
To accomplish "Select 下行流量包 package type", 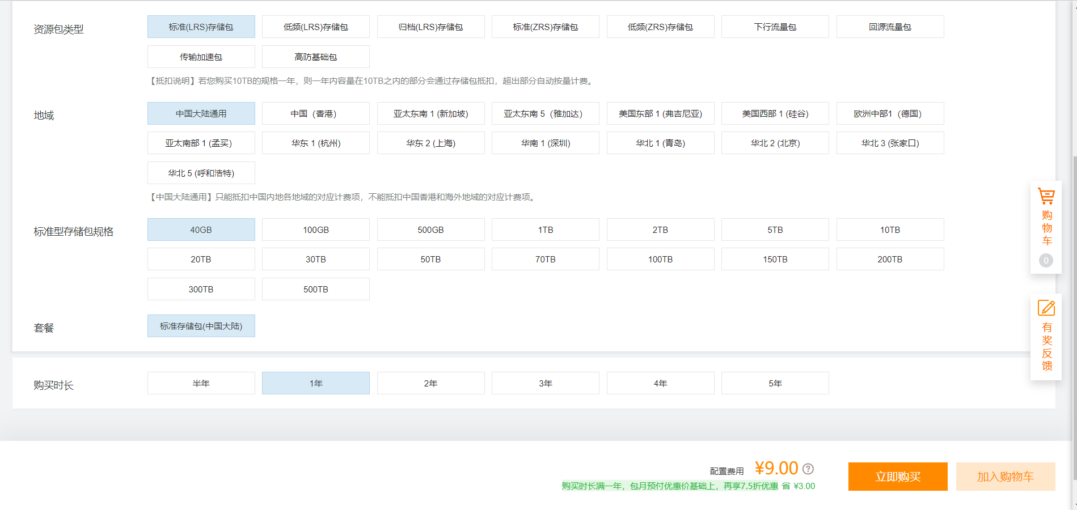I will pos(775,27).
